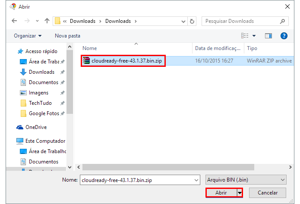The image size is (300, 204).
Task: Select Este Computador in navigation pane
Action: pos(45,141)
